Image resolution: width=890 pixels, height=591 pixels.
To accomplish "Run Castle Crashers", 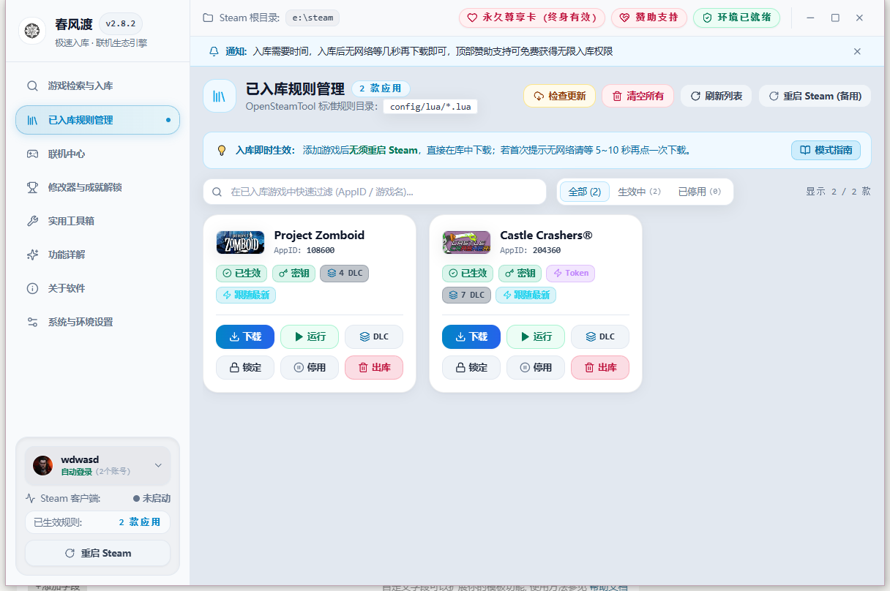I will tap(536, 336).
